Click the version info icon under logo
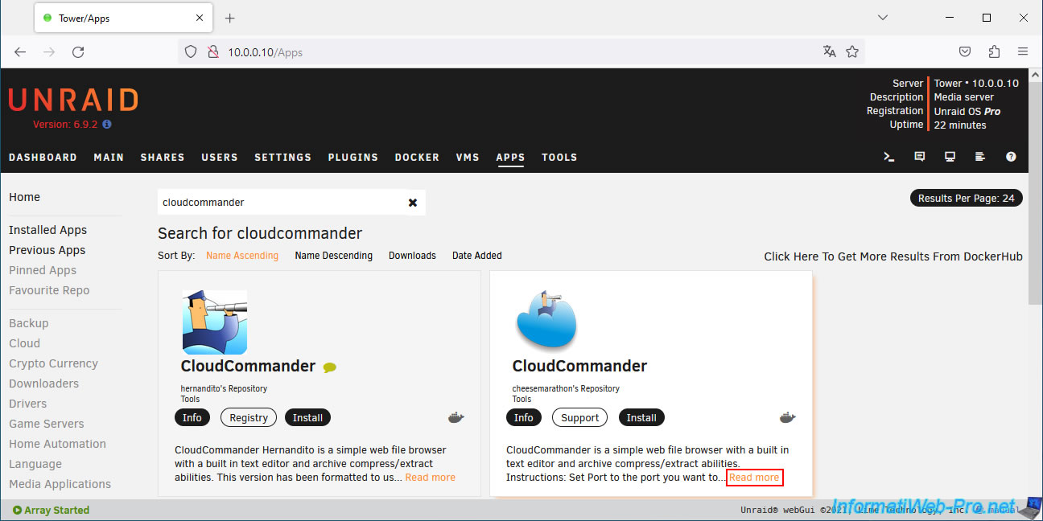Viewport: 1043px width, 521px height. [x=107, y=125]
